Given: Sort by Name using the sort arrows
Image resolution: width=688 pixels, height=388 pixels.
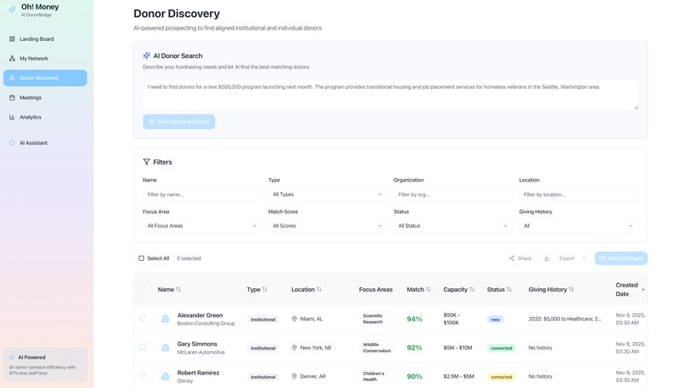Looking at the screenshot, I should (x=178, y=289).
